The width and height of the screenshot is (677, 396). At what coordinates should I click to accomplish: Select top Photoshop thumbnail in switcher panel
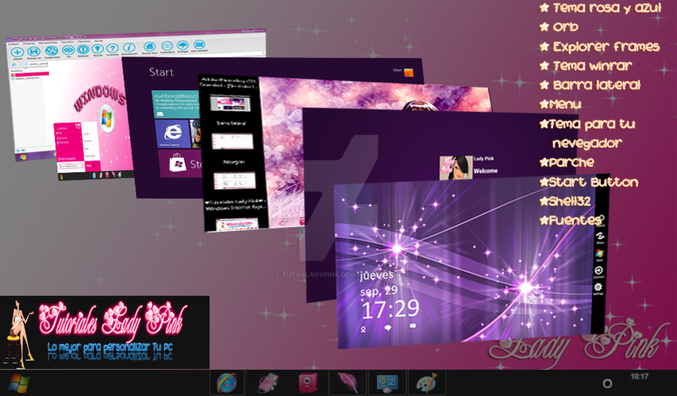(229, 104)
